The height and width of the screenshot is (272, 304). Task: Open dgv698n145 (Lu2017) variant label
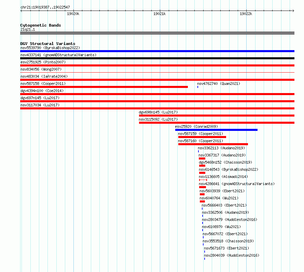(x=158, y=112)
